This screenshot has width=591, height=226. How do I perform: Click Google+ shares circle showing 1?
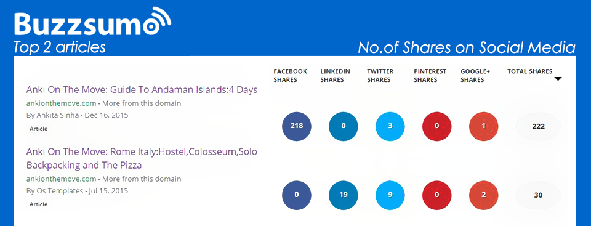(484, 126)
